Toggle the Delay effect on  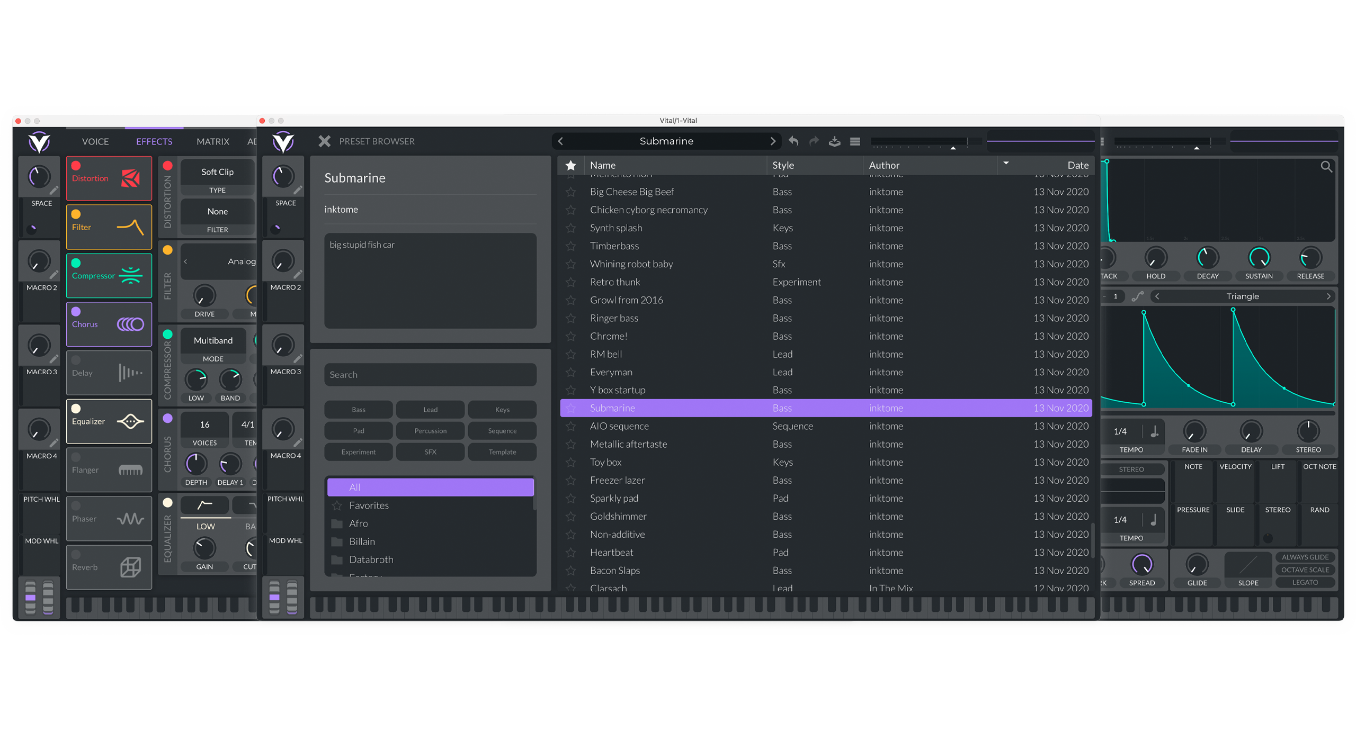[76, 360]
